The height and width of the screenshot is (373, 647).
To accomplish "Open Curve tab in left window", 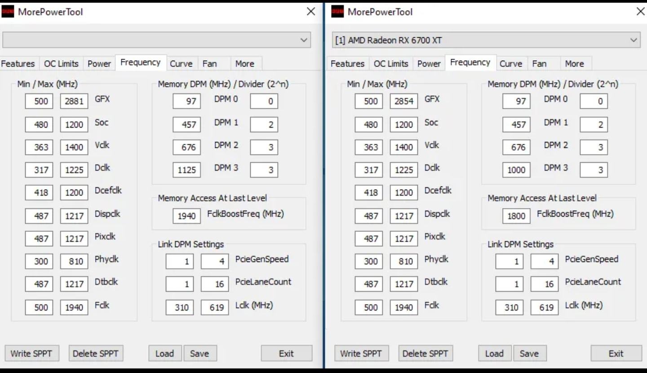I will [x=181, y=64].
